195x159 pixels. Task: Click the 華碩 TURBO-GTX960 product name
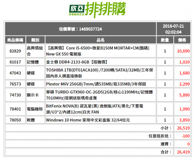pyautogui.click(x=99, y=95)
